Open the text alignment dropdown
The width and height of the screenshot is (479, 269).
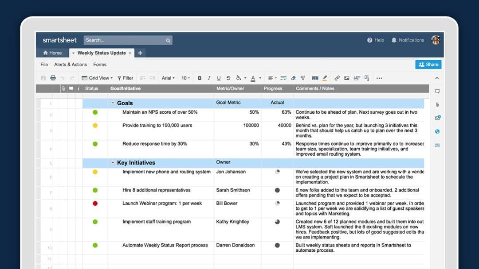click(x=272, y=78)
